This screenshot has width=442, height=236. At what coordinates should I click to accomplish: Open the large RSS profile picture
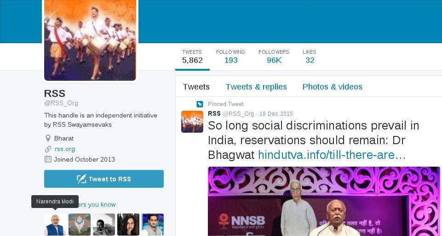tap(90, 40)
